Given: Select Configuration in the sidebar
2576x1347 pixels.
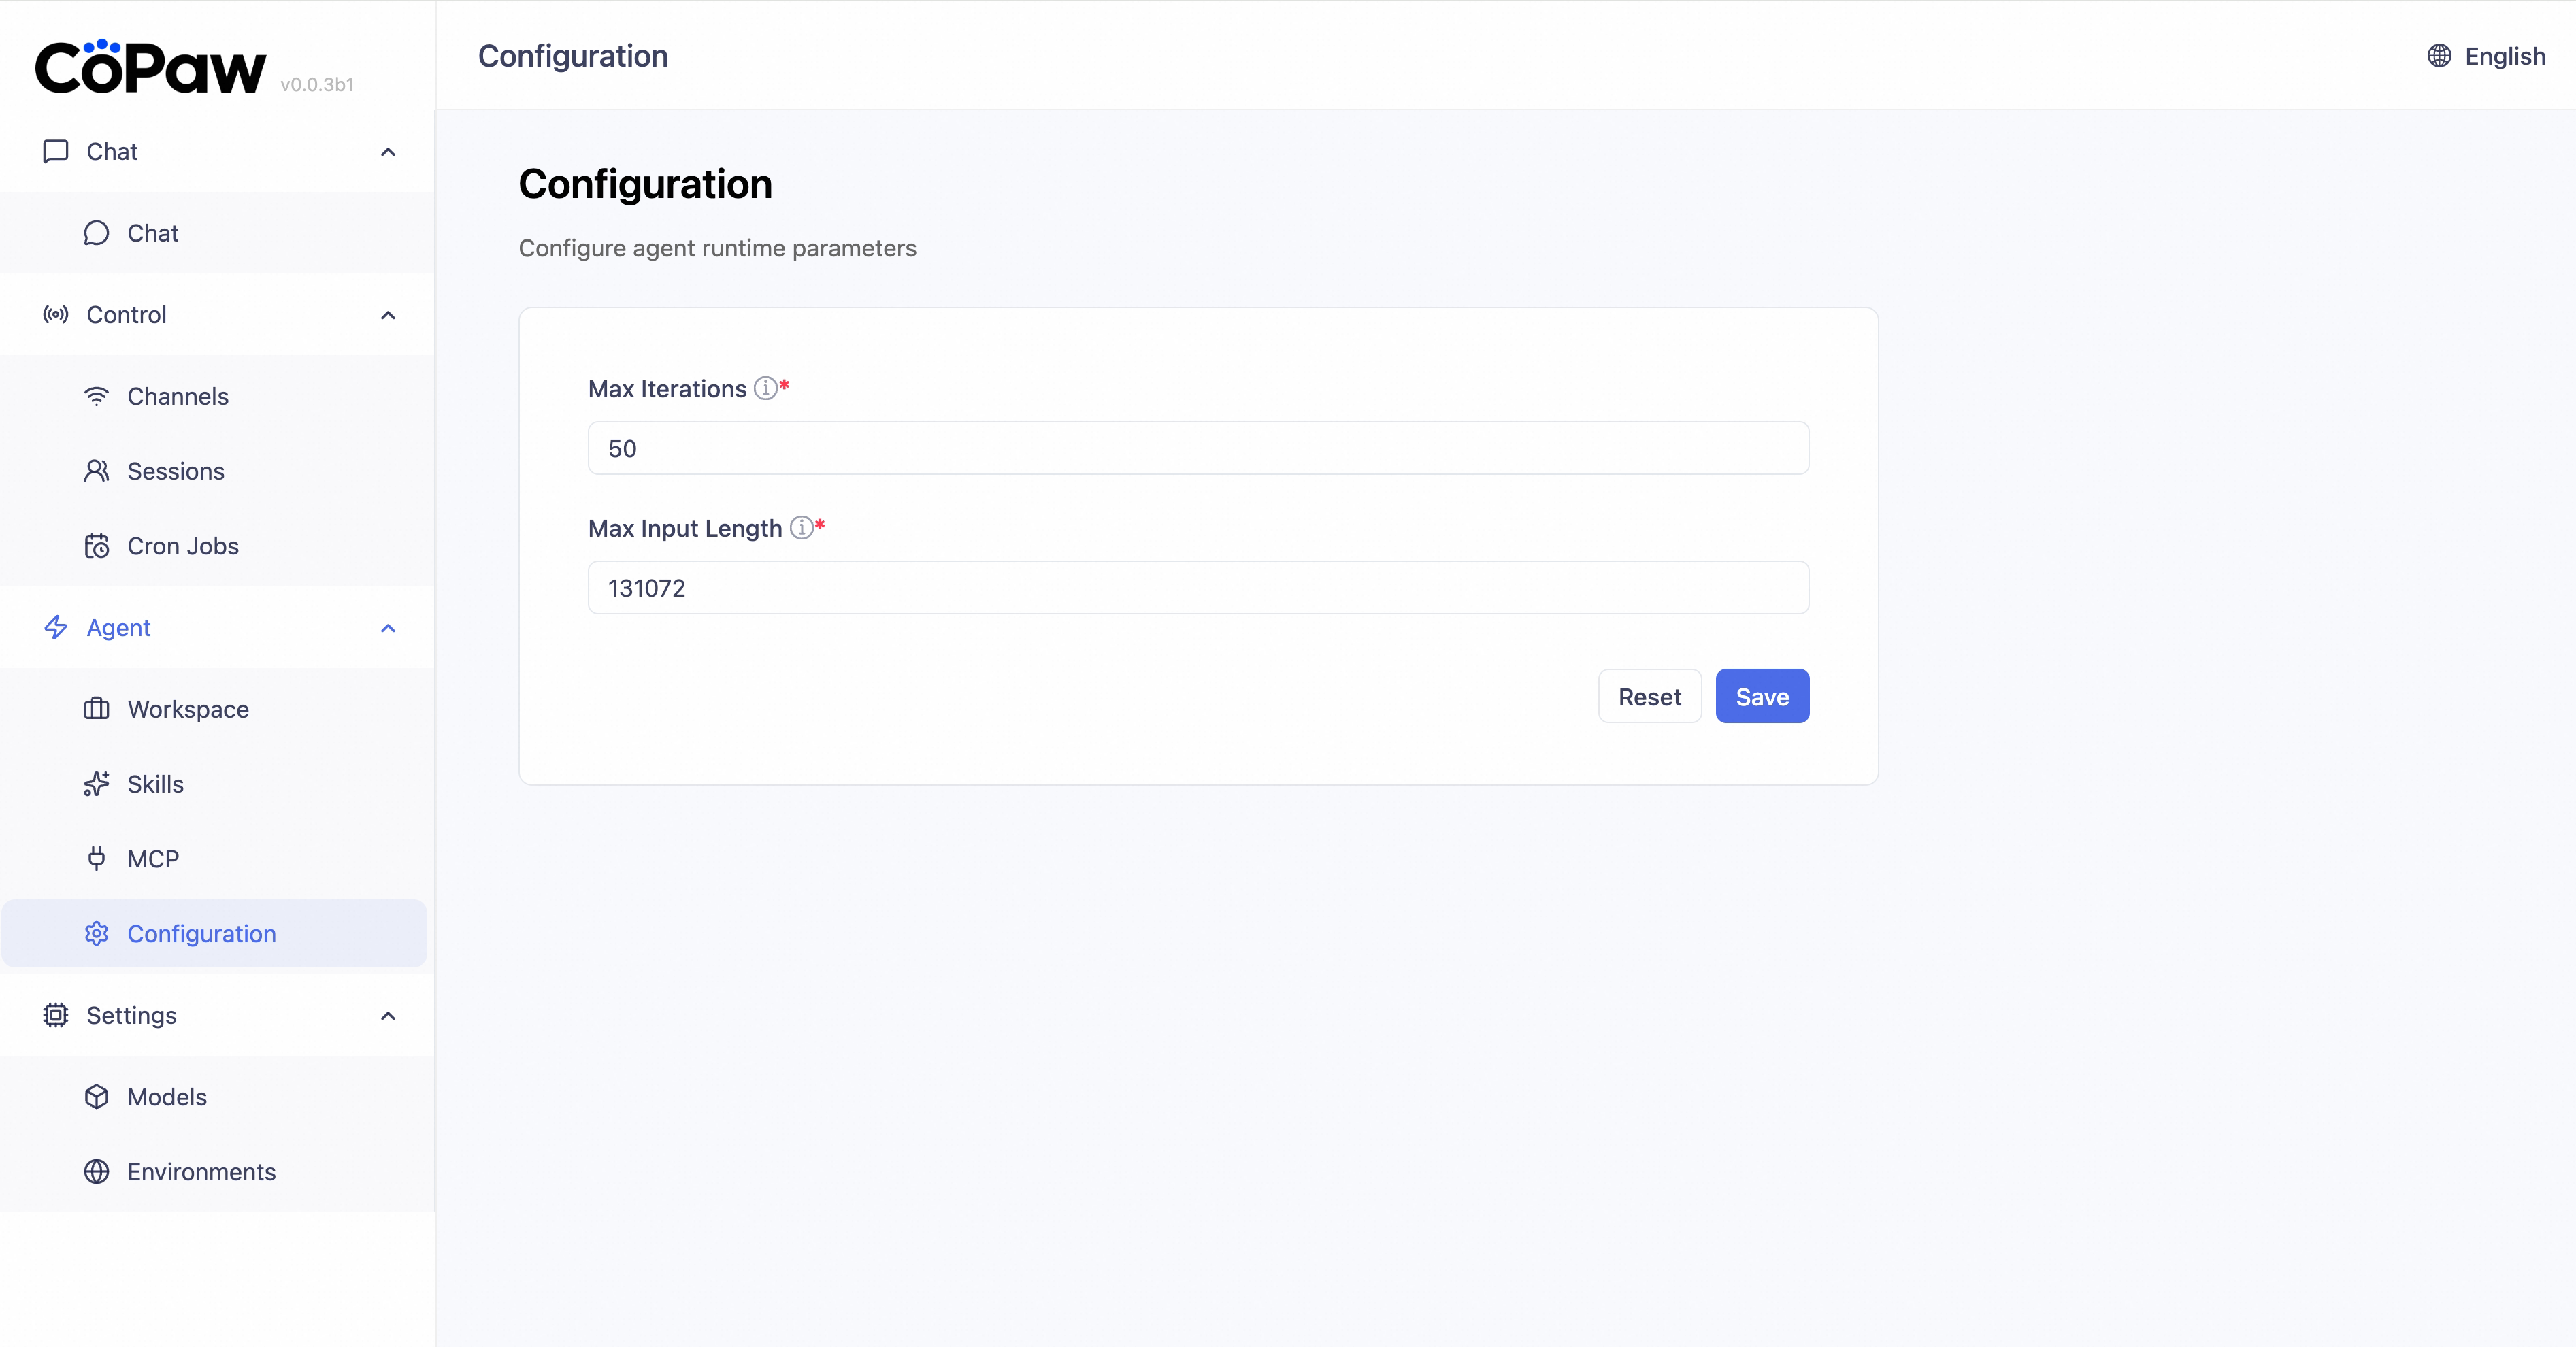Looking at the screenshot, I should 201,933.
